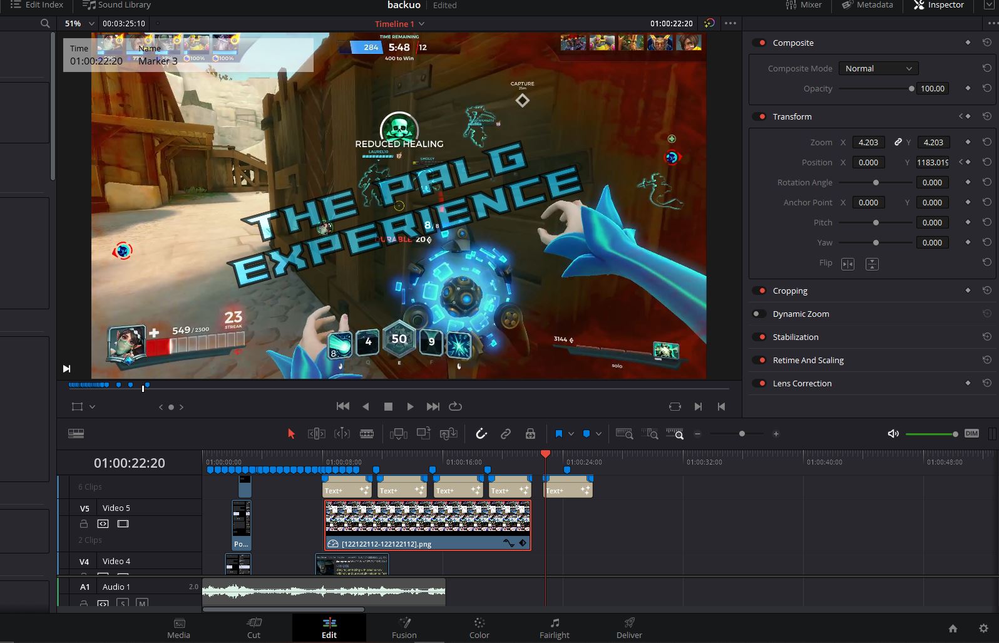This screenshot has height=643, width=999.
Task: Switch to the Fusion page
Action: 404,628
